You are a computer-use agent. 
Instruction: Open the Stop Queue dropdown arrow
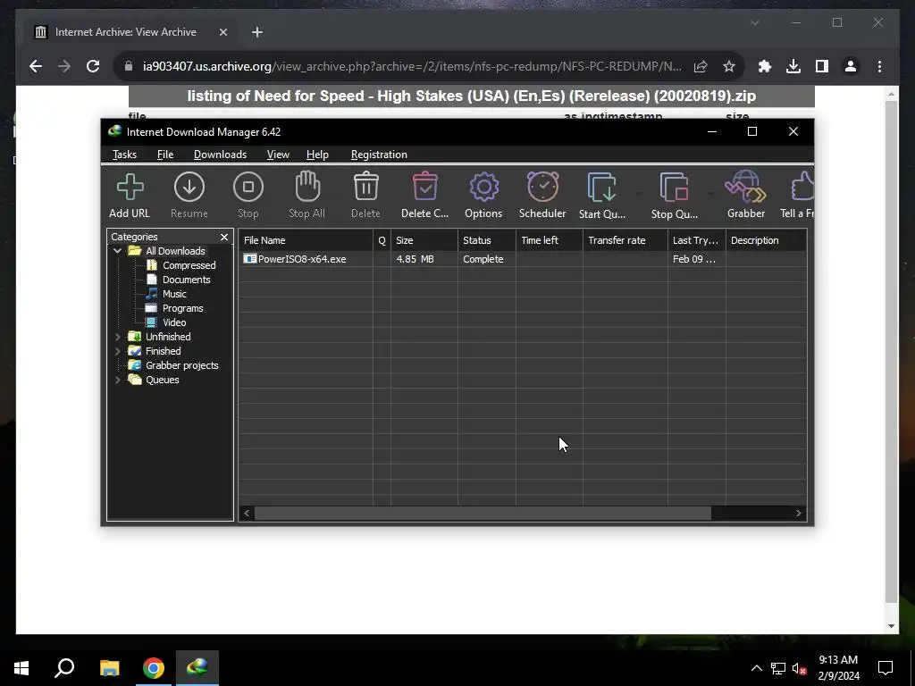tap(710, 193)
